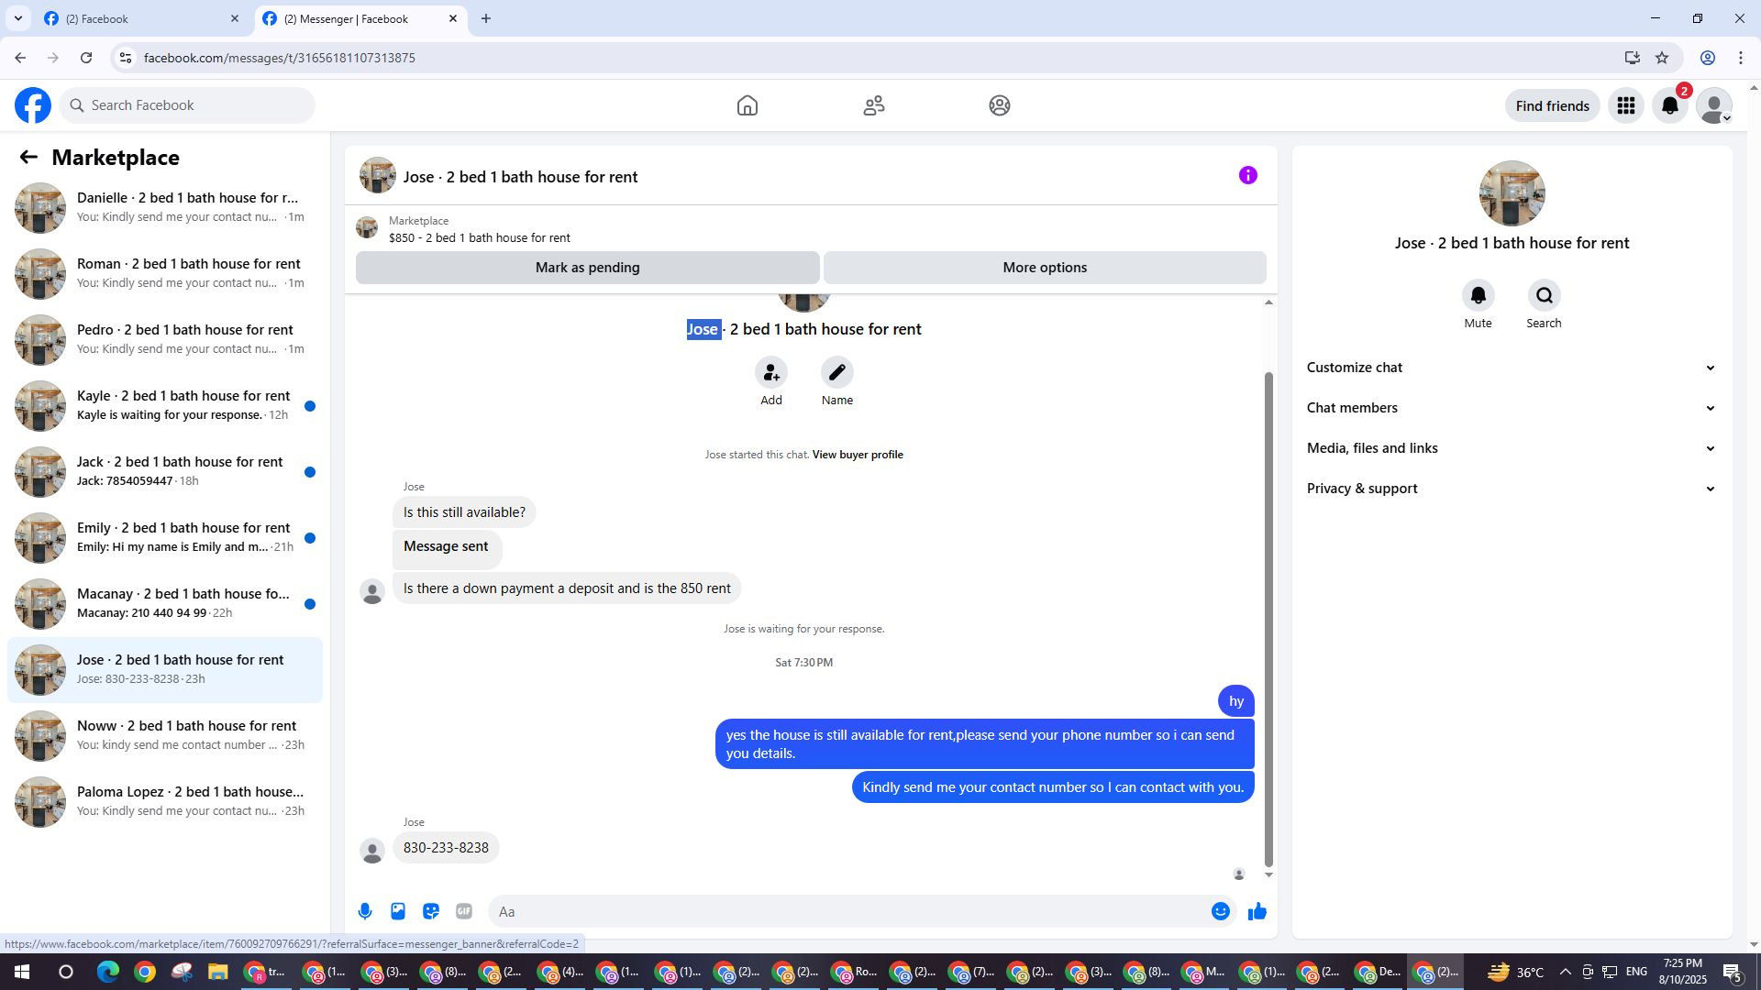Expand Chat members section
This screenshot has width=1761, height=990.
[1511, 408]
